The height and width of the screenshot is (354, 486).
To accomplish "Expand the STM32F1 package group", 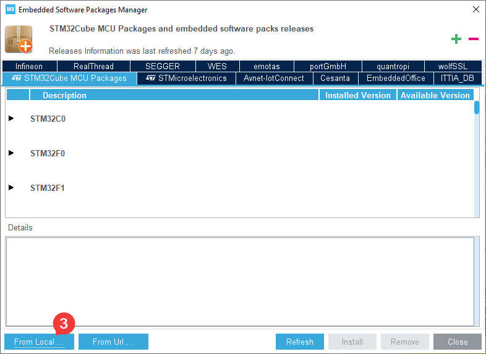I will pos(11,188).
